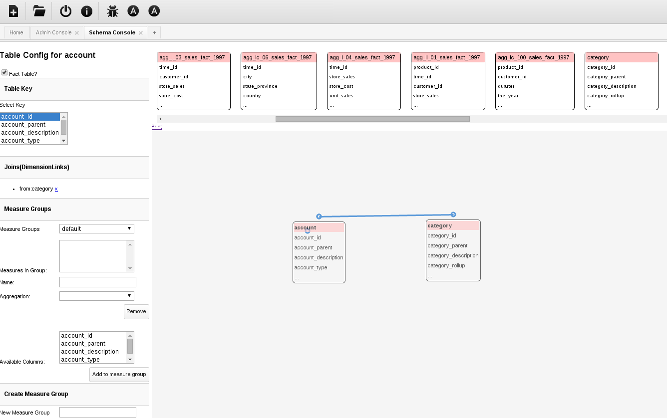Click the agg_l_03_sales_fact_1997 table header

pos(194,57)
